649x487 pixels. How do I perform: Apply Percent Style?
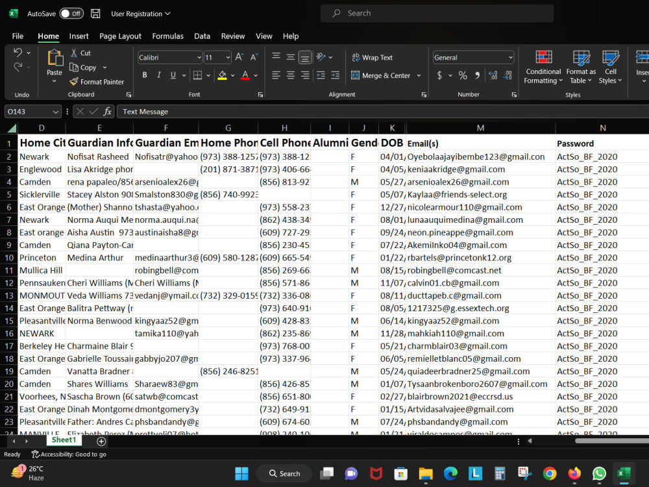[x=463, y=75]
